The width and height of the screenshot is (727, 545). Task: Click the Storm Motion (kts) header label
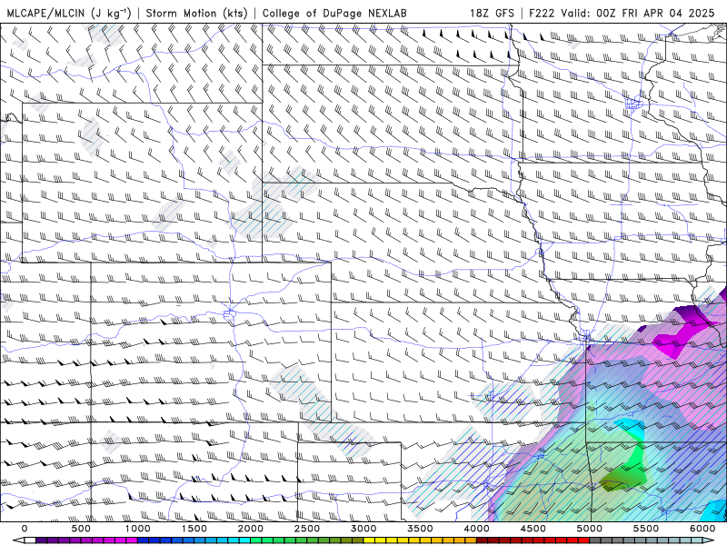196,13
